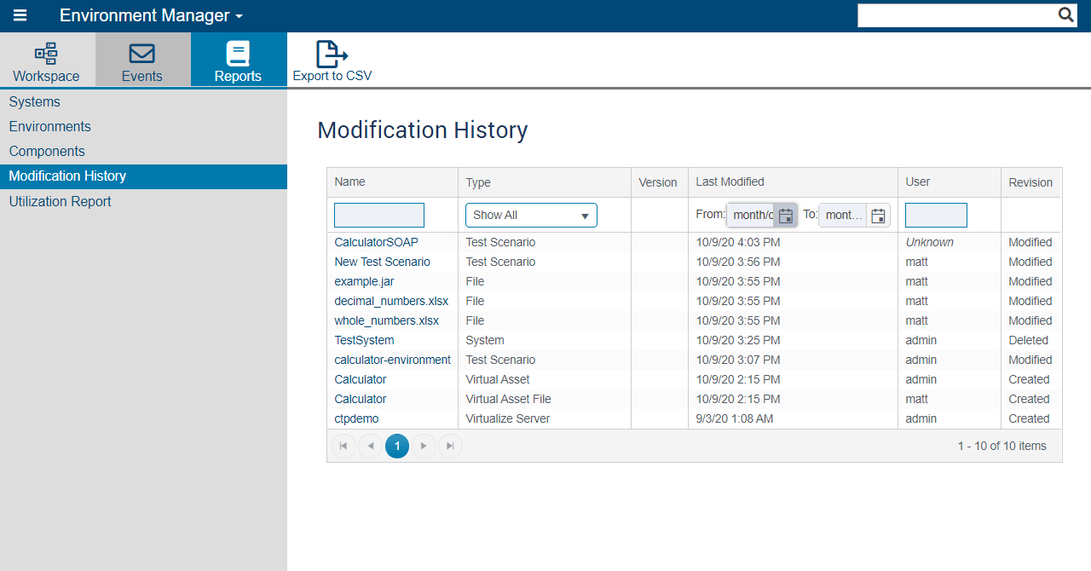This screenshot has width=1091, height=571.
Task: Click the Modification History page heading
Action: coord(423,130)
